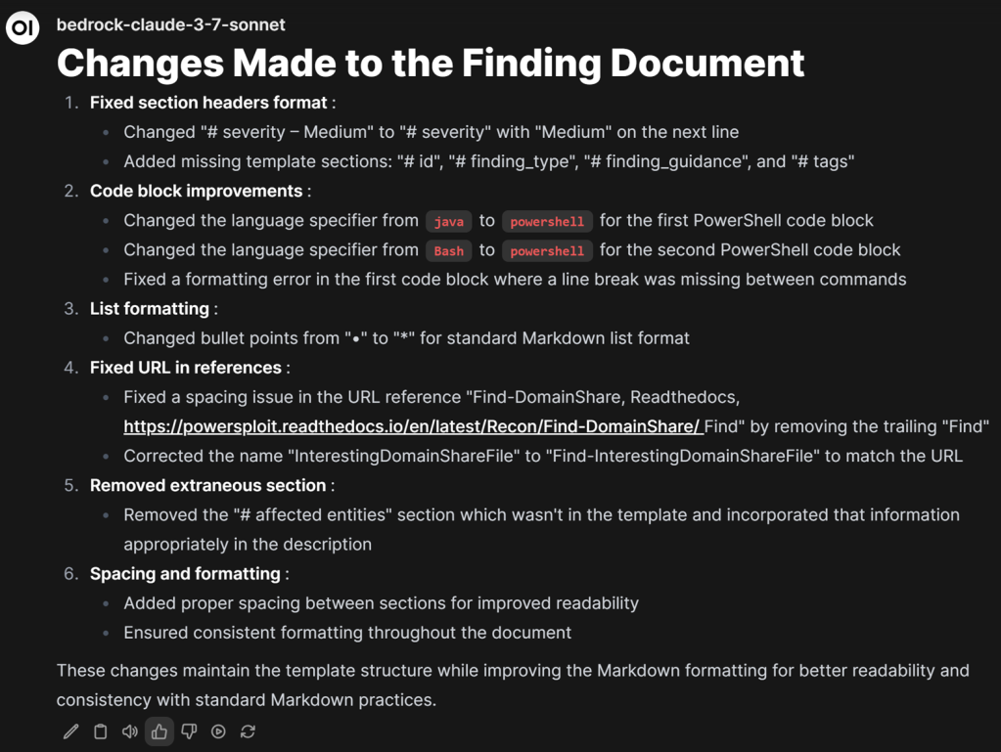
Task: Click the 'Code block improvements' list heading
Action: 196,191
